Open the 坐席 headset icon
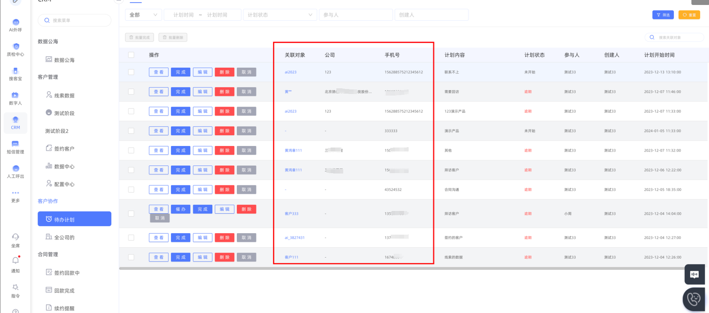This screenshot has width=709, height=313. tap(15, 237)
